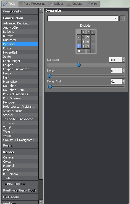
Task: Click the numpad slash key
Action: [x=84, y=32]
